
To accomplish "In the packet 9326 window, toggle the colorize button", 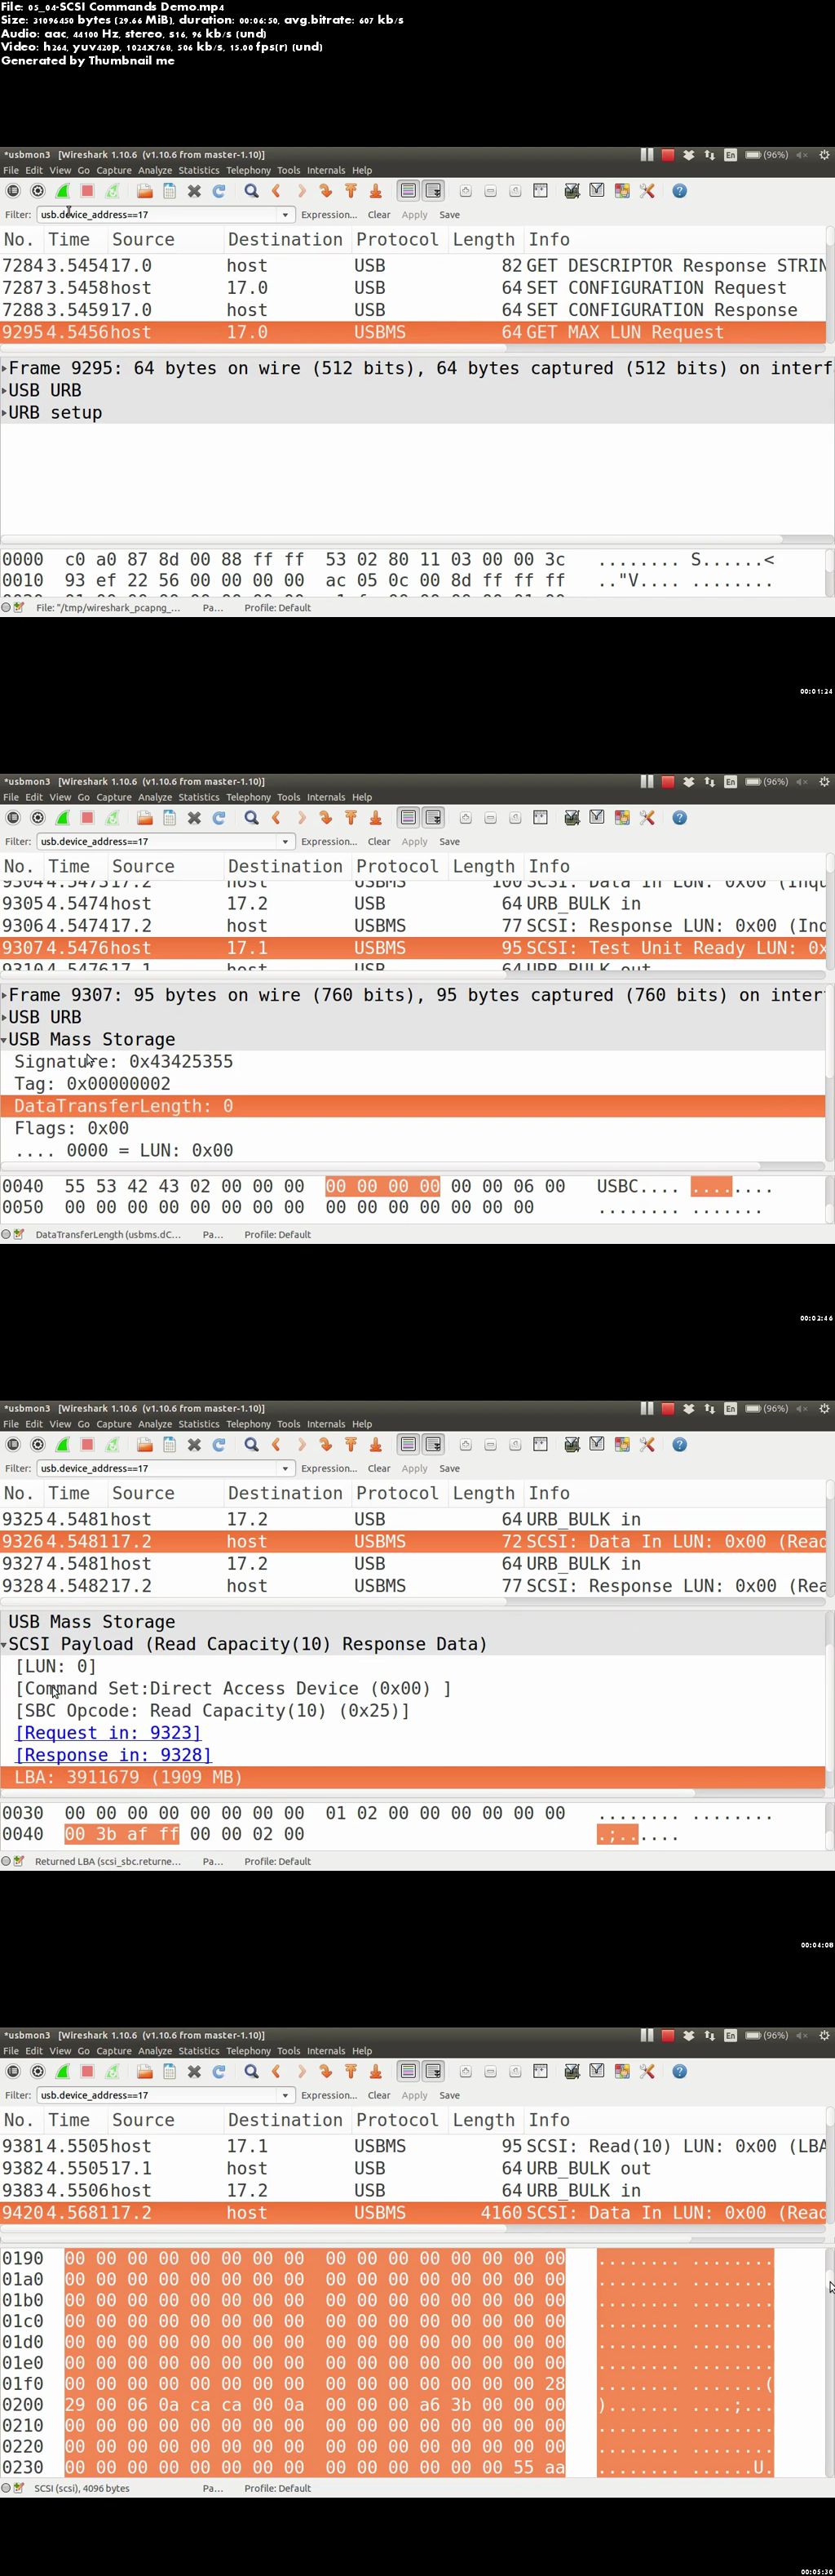I will [409, 1444].
